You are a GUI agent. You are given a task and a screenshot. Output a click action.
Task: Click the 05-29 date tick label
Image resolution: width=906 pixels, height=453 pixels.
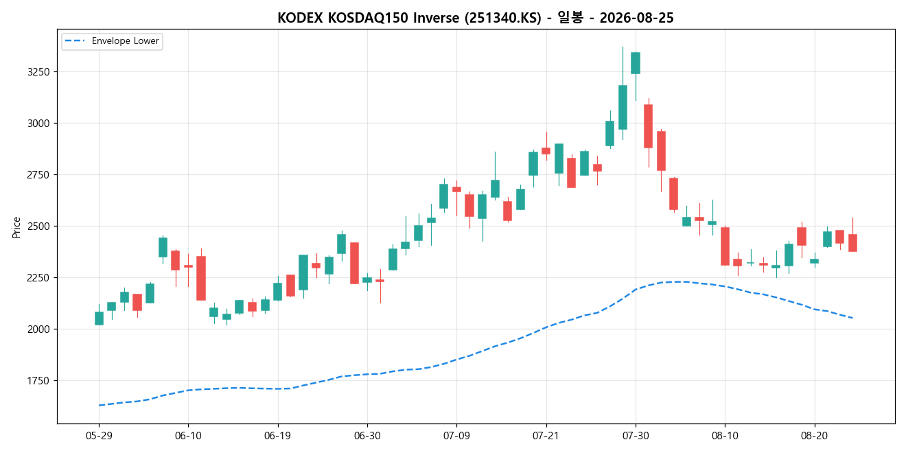99,435
